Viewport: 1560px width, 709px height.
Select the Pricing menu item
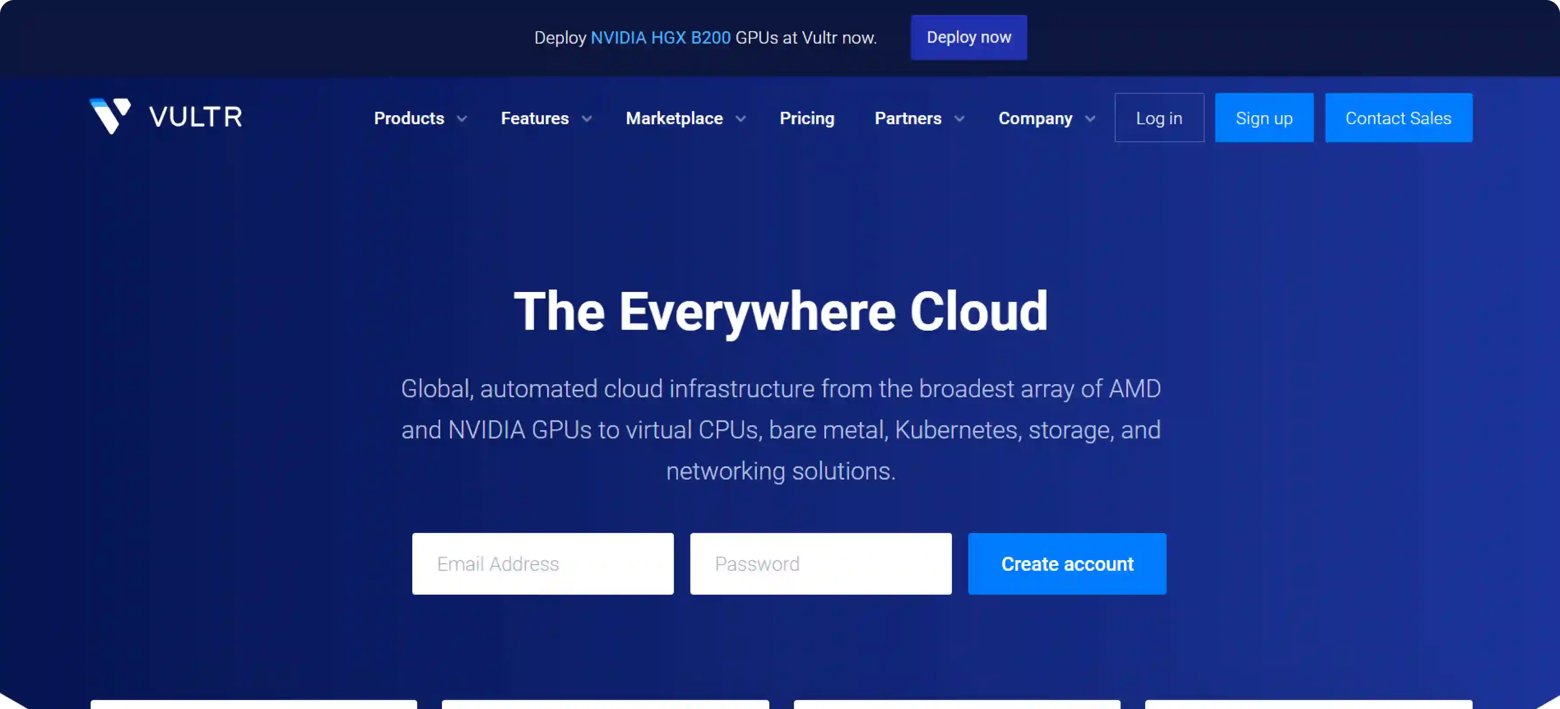[807, 118]
